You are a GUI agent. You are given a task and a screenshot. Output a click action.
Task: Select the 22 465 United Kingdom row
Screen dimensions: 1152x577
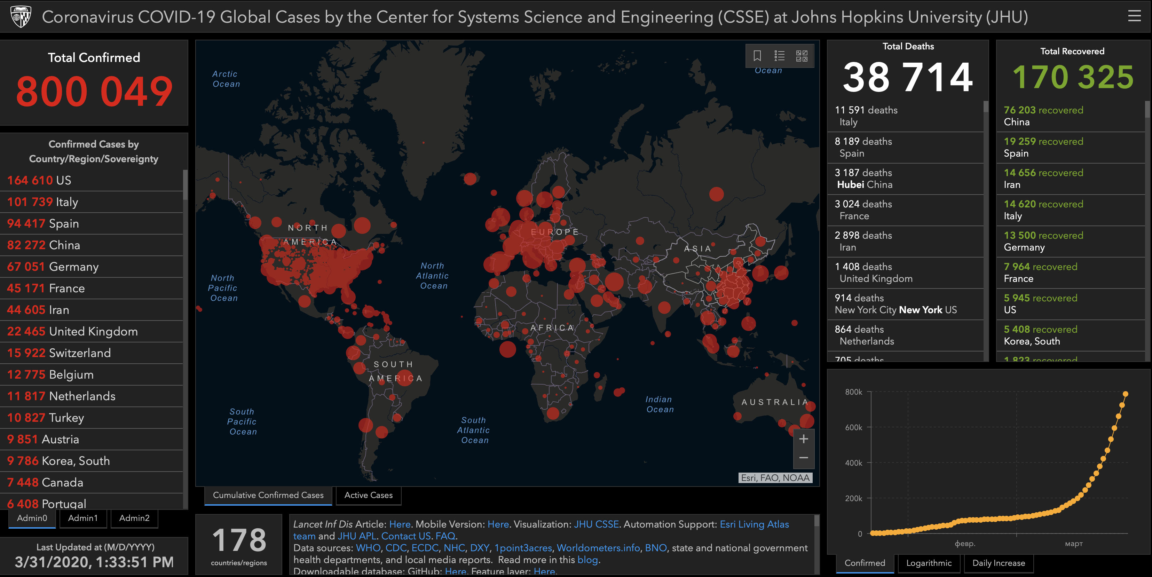click(x=92, y=331)
